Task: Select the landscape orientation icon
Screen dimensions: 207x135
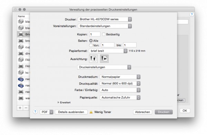Action: click(104, 59)
